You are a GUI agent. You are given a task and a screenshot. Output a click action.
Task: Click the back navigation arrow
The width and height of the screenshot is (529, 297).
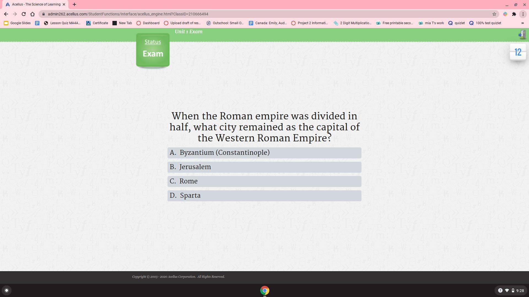point(6,14)
